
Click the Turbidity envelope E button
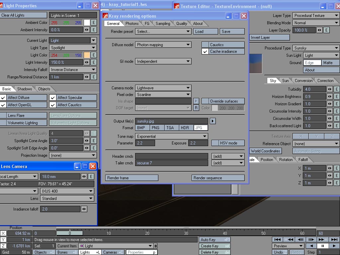(336, 89)
